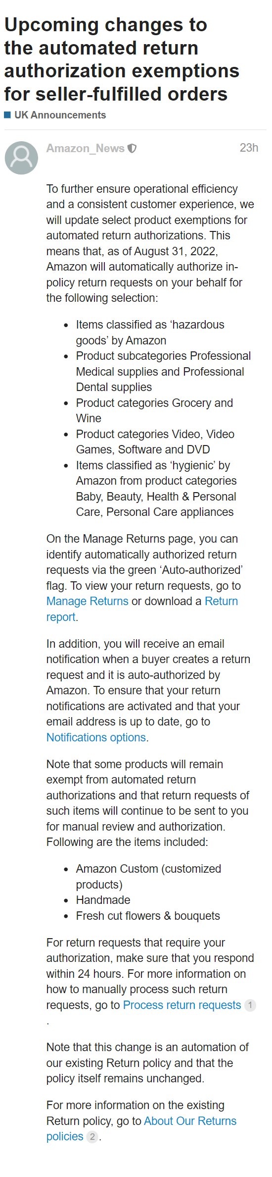The height and width of the screenshot is (1177, 272).
Task: Click the blue UK Announcements category square
Action: tap(7, 115)
